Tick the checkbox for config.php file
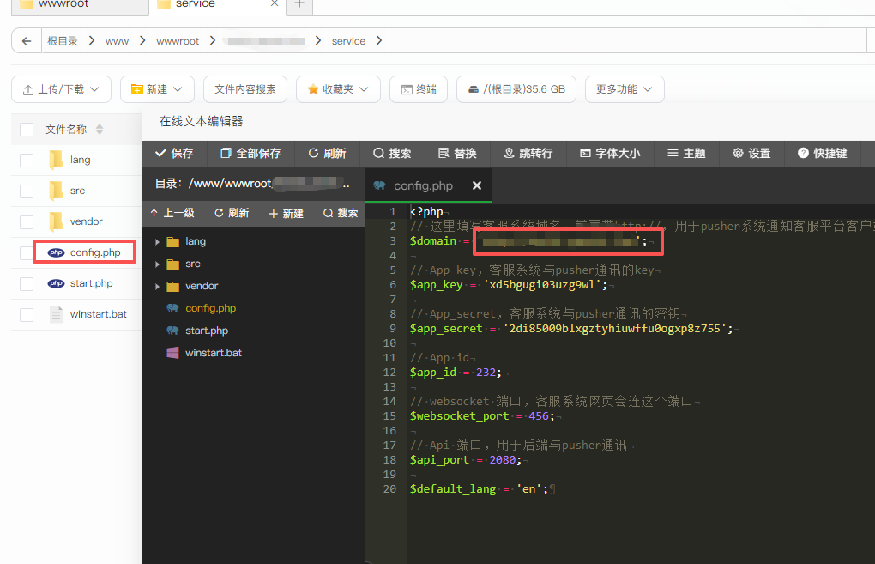The image size is (875, 564). coord(27,252)
